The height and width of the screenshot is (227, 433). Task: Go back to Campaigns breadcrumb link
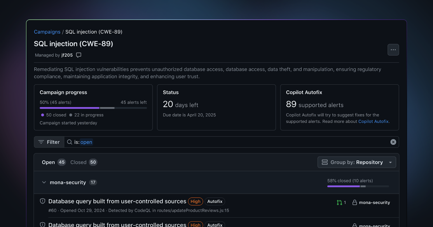47,32
